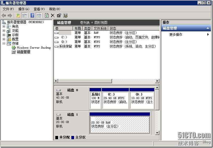
Task: Sort by the 卷 column header
Action: (x=63, y=28)
